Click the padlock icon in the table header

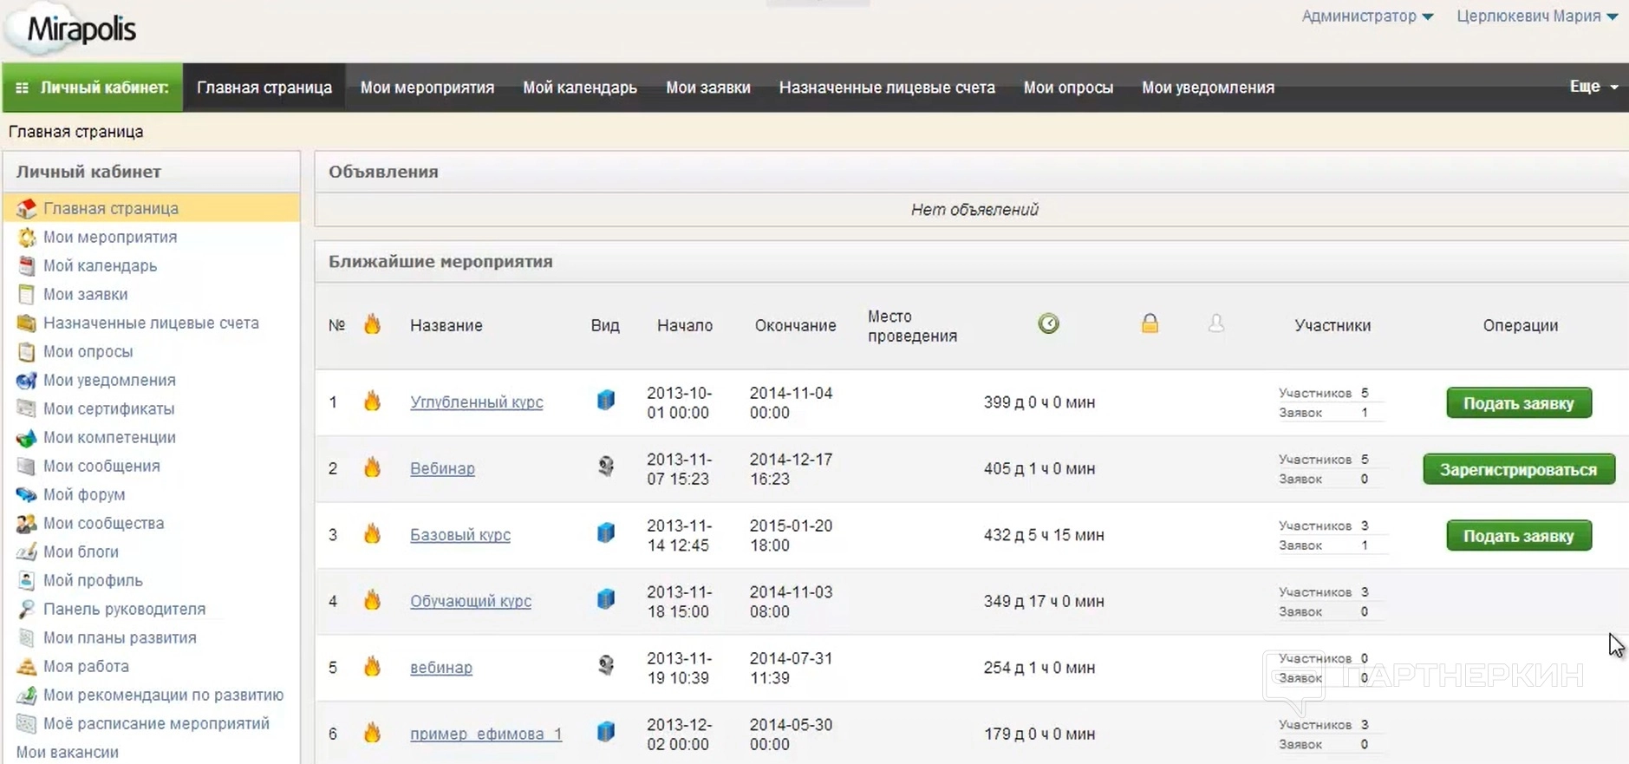[1150, 323]
